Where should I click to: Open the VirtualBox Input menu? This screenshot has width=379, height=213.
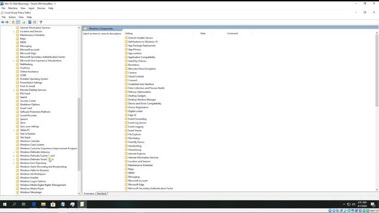pos(31,8)
